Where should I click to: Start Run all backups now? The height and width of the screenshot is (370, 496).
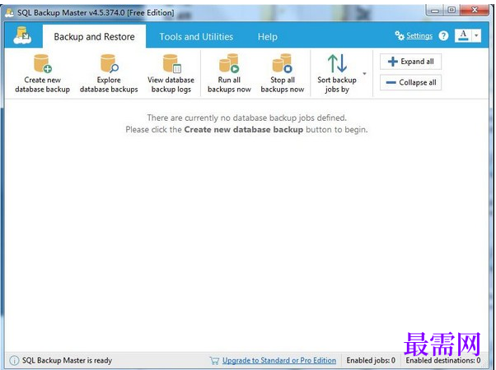[x=229, y=73]
